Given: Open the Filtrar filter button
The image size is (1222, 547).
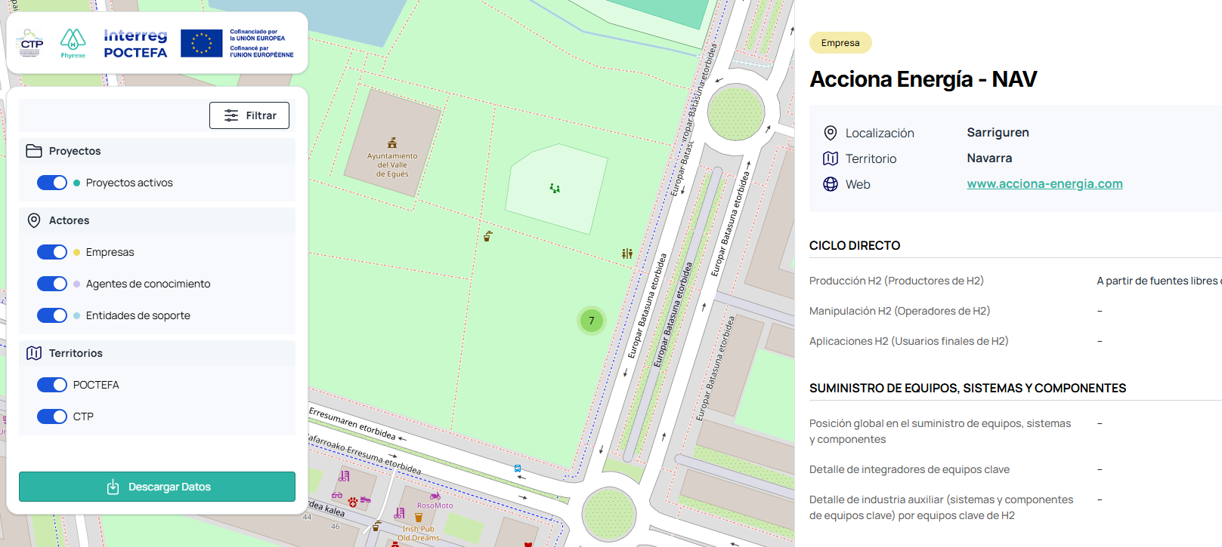Looking at the screenshot, I should click(x=249, y=115).
